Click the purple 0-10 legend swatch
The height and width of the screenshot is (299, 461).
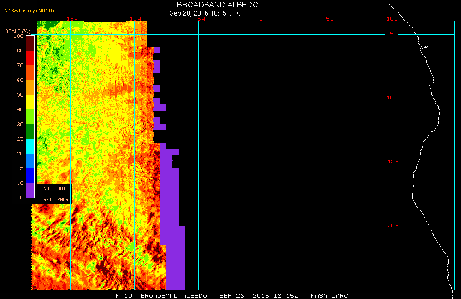pos(30,190)
